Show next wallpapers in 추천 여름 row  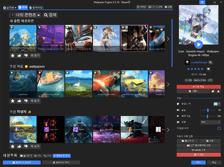pos(168,84)
